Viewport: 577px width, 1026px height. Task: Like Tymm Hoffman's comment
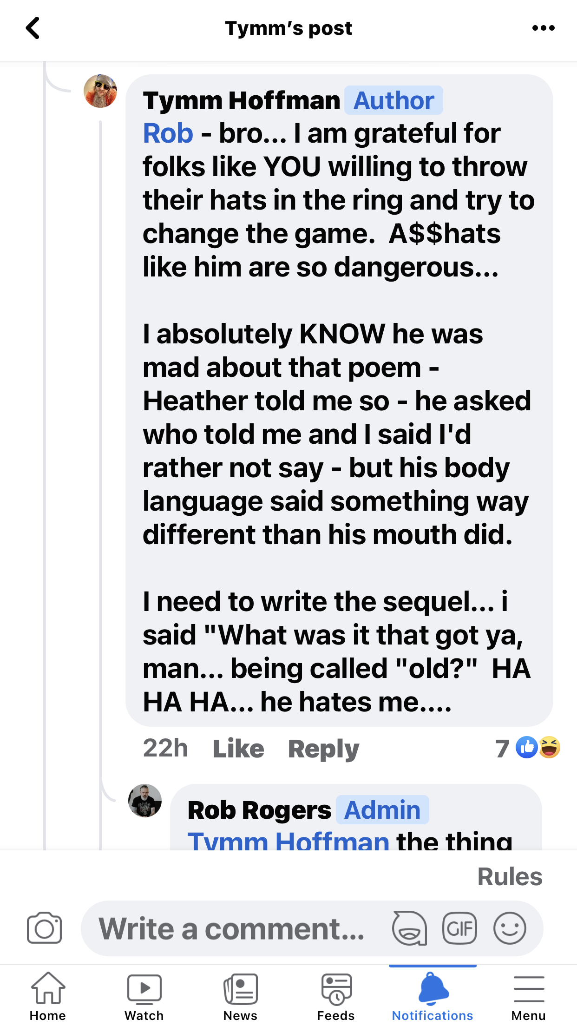[238, 749]
